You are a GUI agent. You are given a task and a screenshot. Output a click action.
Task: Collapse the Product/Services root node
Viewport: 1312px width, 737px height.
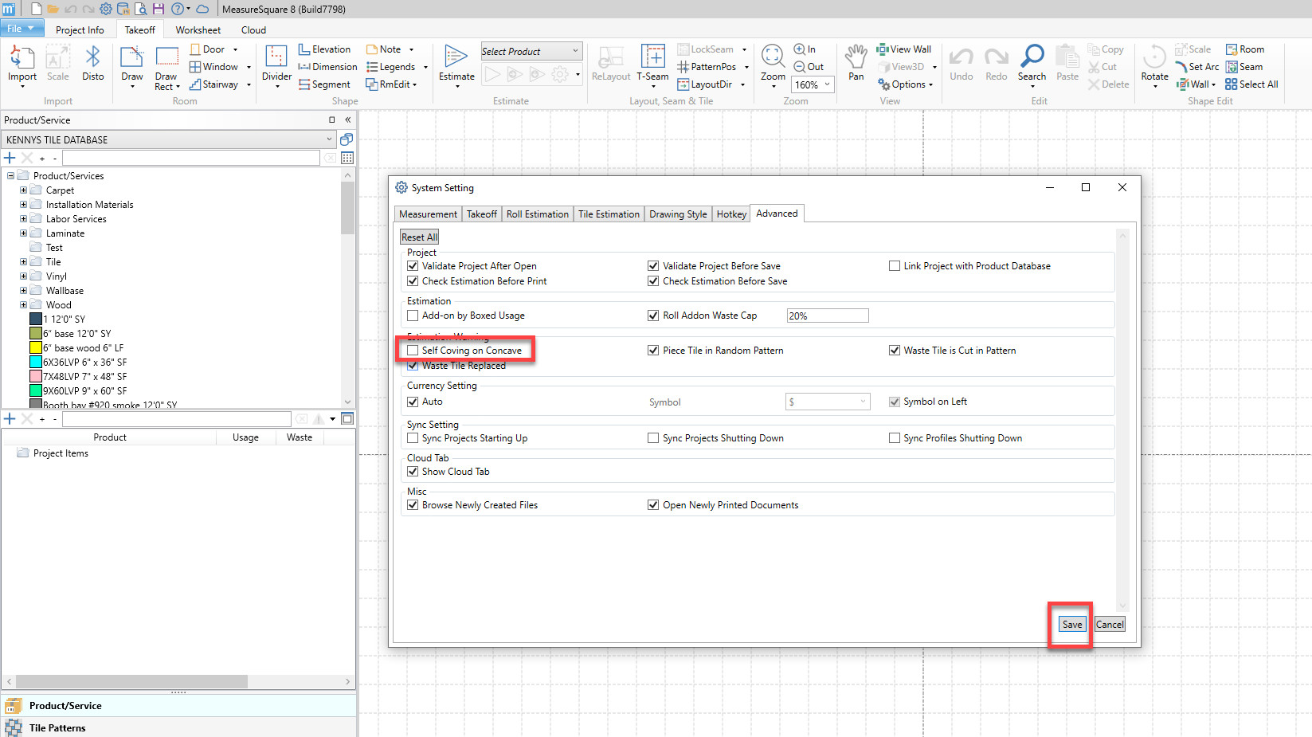point(10,176)
